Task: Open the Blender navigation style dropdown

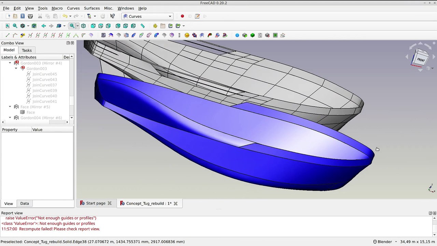Action: (385, 242)
